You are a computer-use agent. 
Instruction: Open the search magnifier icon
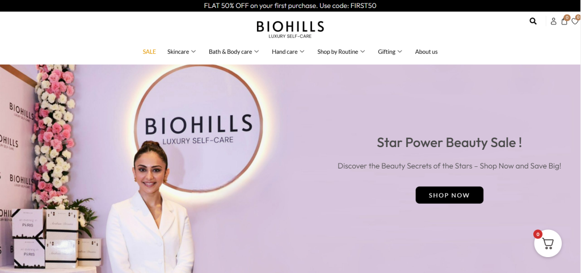pyautogui.click(x=533, y=21)
